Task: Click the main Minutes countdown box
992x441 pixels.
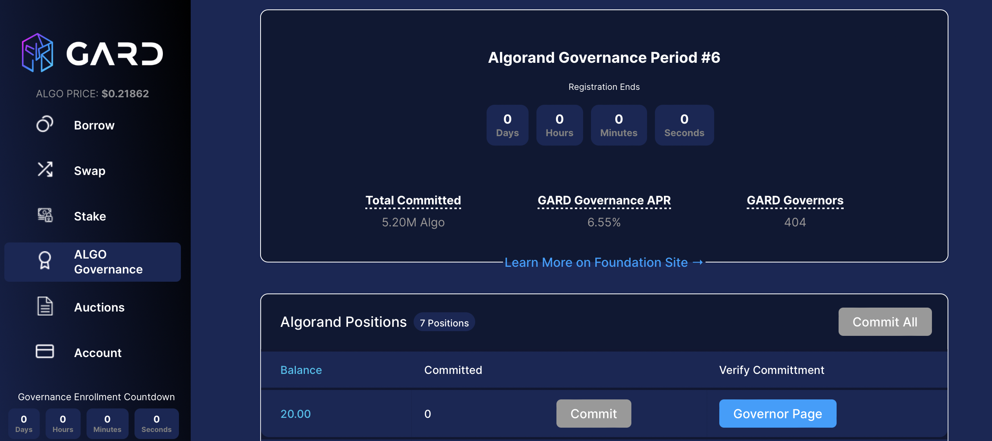Action: point(619,125)
